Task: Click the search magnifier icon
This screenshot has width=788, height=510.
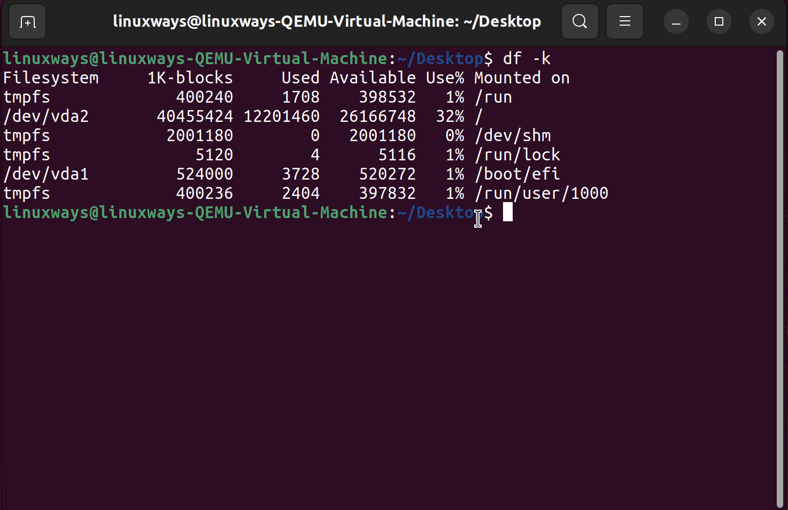Action: pyautogui.click(x=580, y=22)
